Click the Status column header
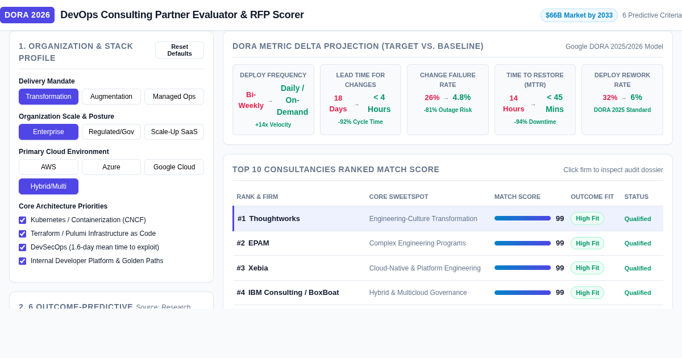This screenshot has width=682, height=358. click(x=637, y=197)
